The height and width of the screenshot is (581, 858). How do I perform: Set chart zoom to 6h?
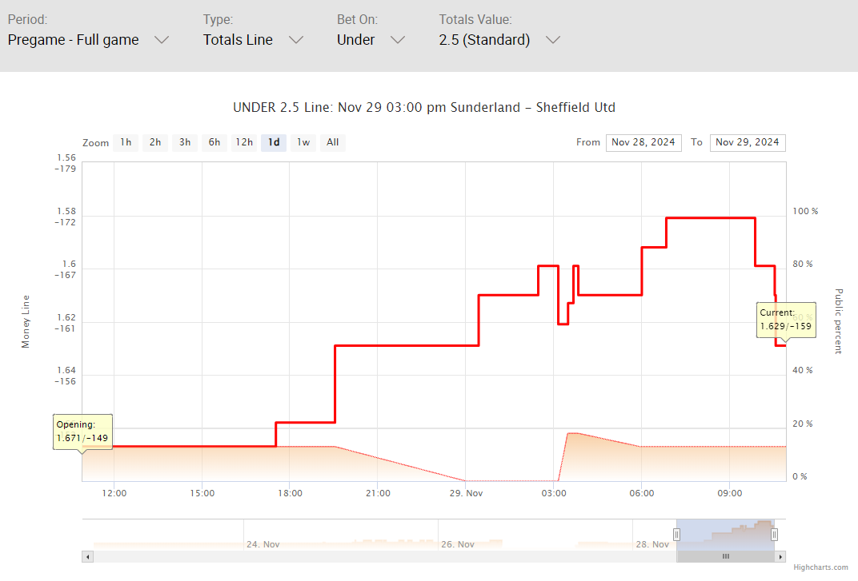tap(214, 143)
